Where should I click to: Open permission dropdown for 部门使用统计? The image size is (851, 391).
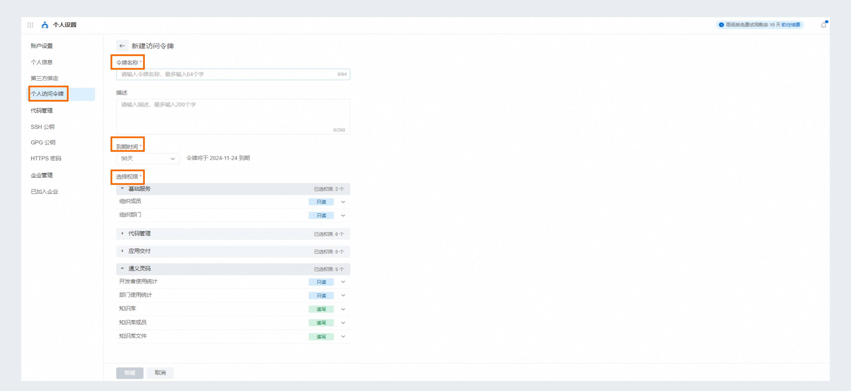point(343,295)
